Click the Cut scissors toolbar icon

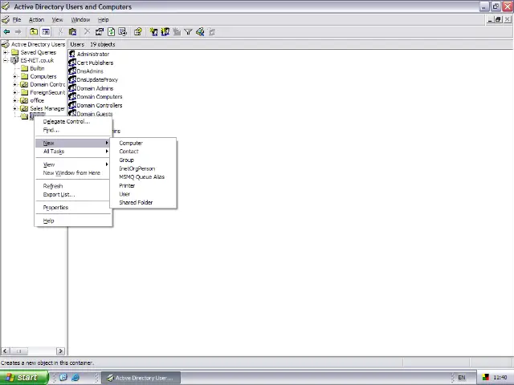[x=60, y=32]
